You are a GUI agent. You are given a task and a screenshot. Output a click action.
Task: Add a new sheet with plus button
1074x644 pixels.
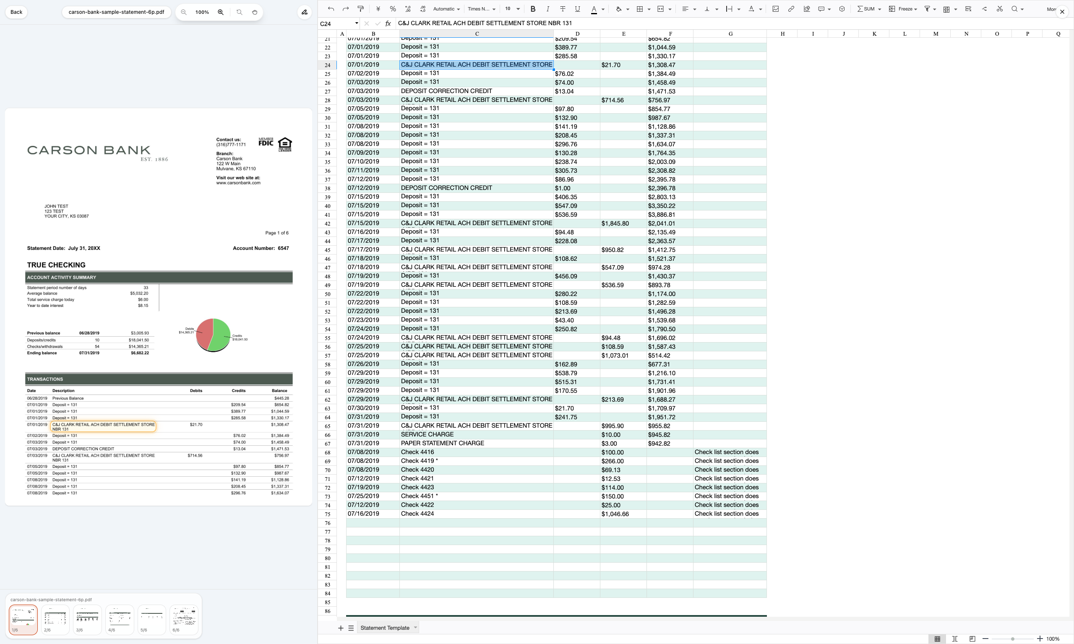341,628
